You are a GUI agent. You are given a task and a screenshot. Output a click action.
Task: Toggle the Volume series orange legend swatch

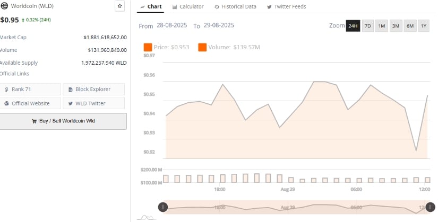202,47
